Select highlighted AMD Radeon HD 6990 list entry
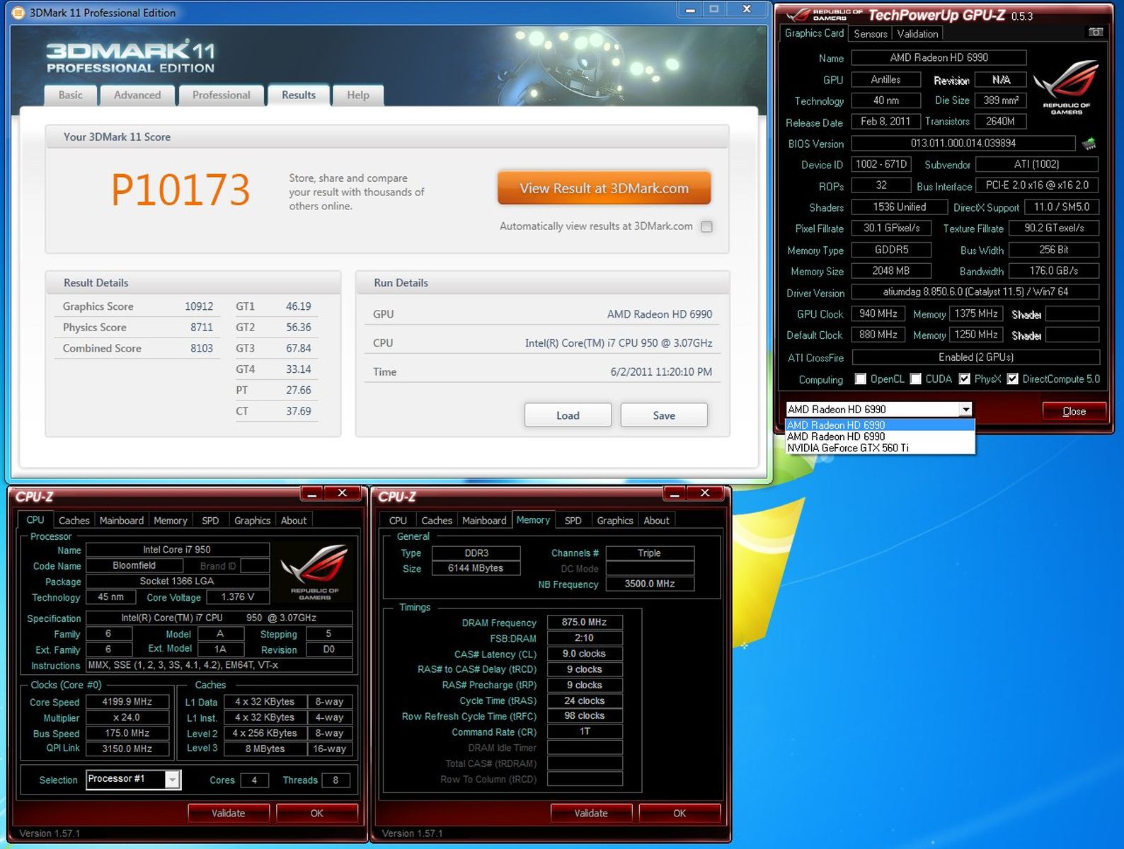 pyautogui.click(x=880, y=425)
